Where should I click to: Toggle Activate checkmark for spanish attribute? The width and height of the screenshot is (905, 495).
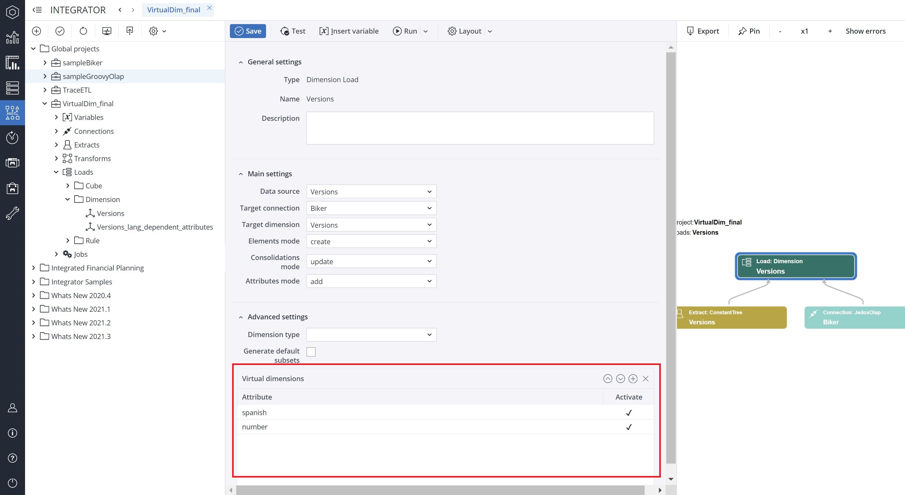pos(628,413)
